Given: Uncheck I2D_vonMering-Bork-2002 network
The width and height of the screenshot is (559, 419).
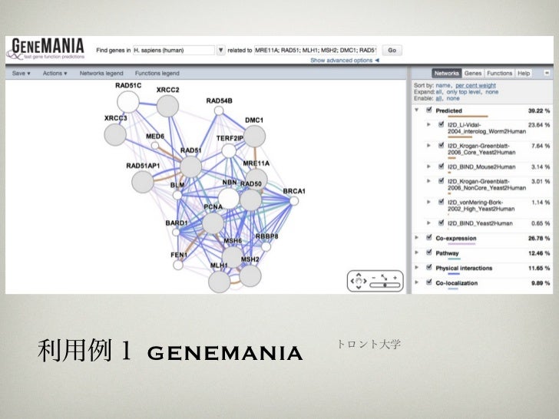Looking at the screenshot, I should pyautogui.click(x=441, y=202).
